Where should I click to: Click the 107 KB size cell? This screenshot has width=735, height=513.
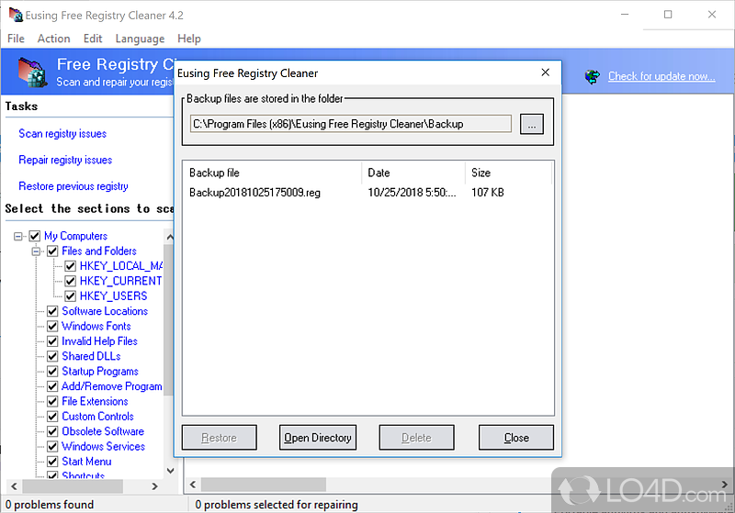pos(488,193)
